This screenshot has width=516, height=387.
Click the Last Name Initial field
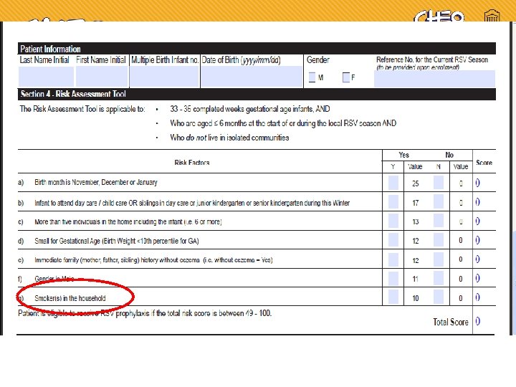pos(46,77)
